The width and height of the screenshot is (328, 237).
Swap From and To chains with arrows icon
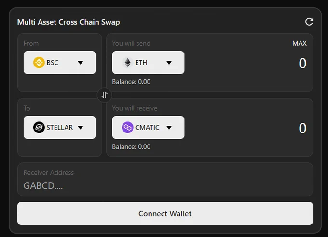tap(104, 95)
